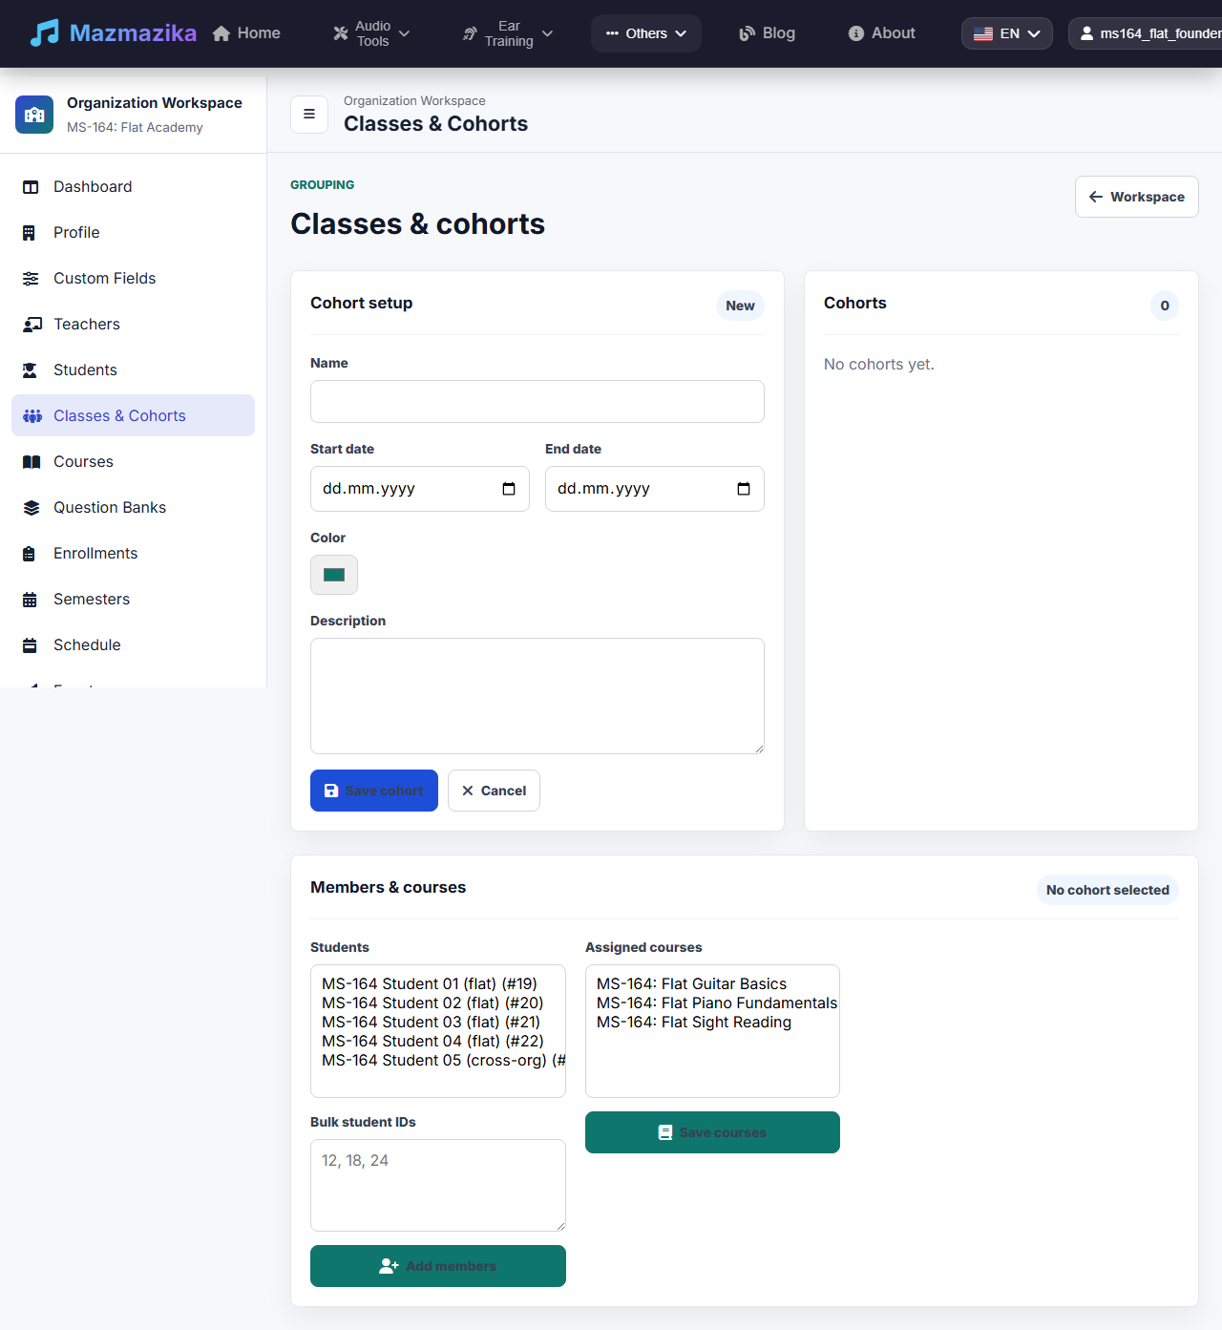
Task: Click into the Description text area
Action: 537,696
